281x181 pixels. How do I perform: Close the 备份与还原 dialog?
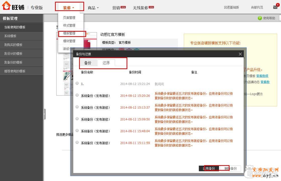pos(240,54)
